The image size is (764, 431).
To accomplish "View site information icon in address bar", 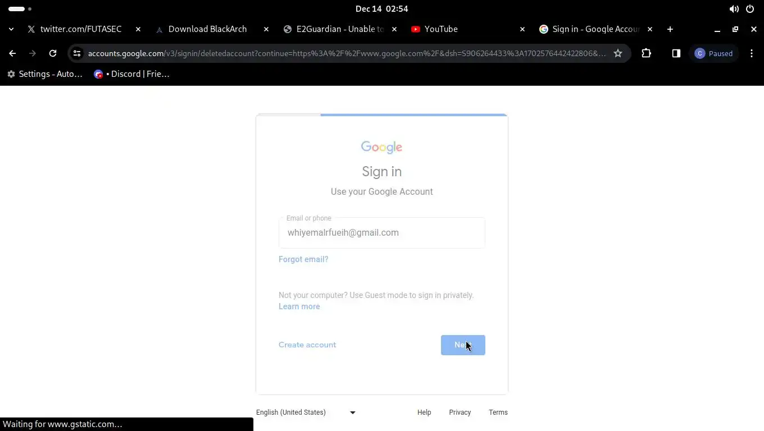I will pos(77,53).
